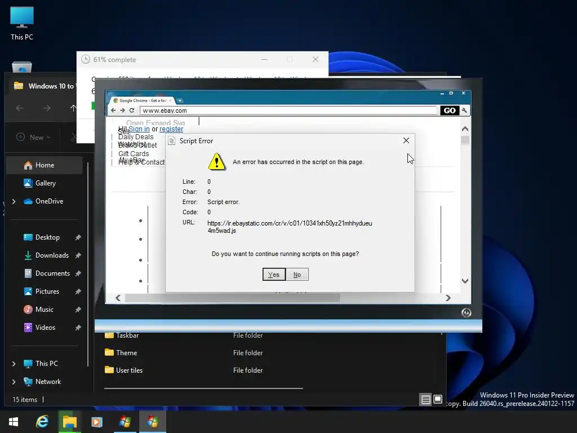Screen dimensions: 577x433
Task: Click the horizontal scrollbar thumb
Action: click(x=232, y=298)
